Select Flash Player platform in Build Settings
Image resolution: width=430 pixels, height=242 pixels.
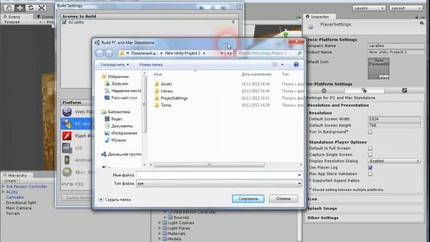coord(77,136)
